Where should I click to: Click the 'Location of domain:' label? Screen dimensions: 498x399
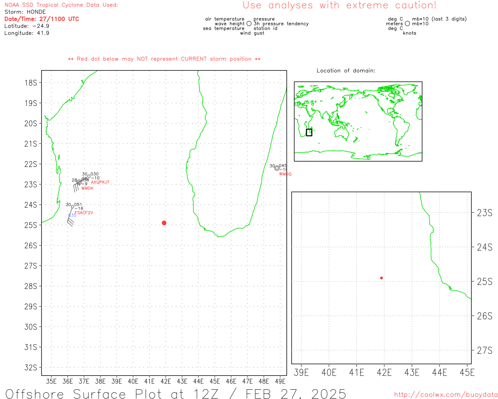(346, 71)
